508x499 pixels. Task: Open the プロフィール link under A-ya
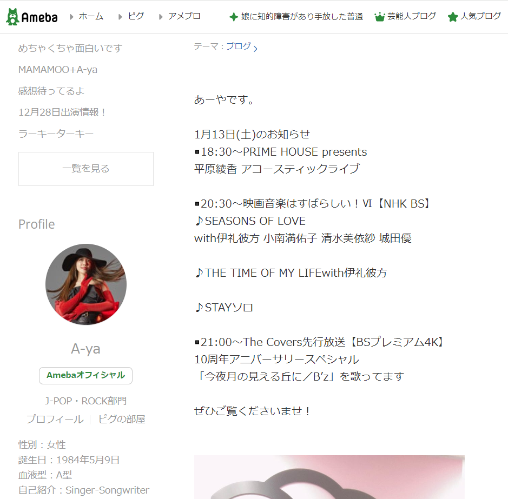point(55,419)
